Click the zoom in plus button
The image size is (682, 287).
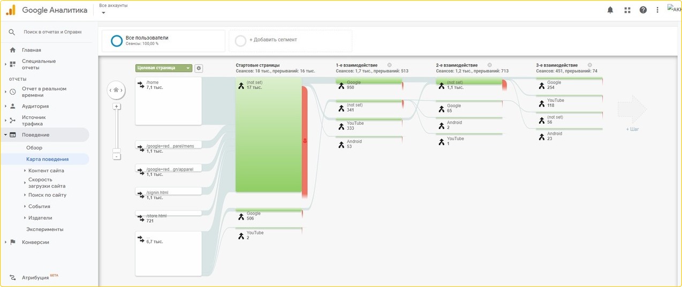pos(116,107)
